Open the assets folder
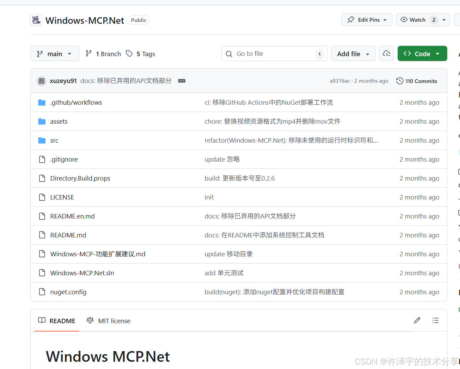The image size is (460, 369). tap(59, 121)
